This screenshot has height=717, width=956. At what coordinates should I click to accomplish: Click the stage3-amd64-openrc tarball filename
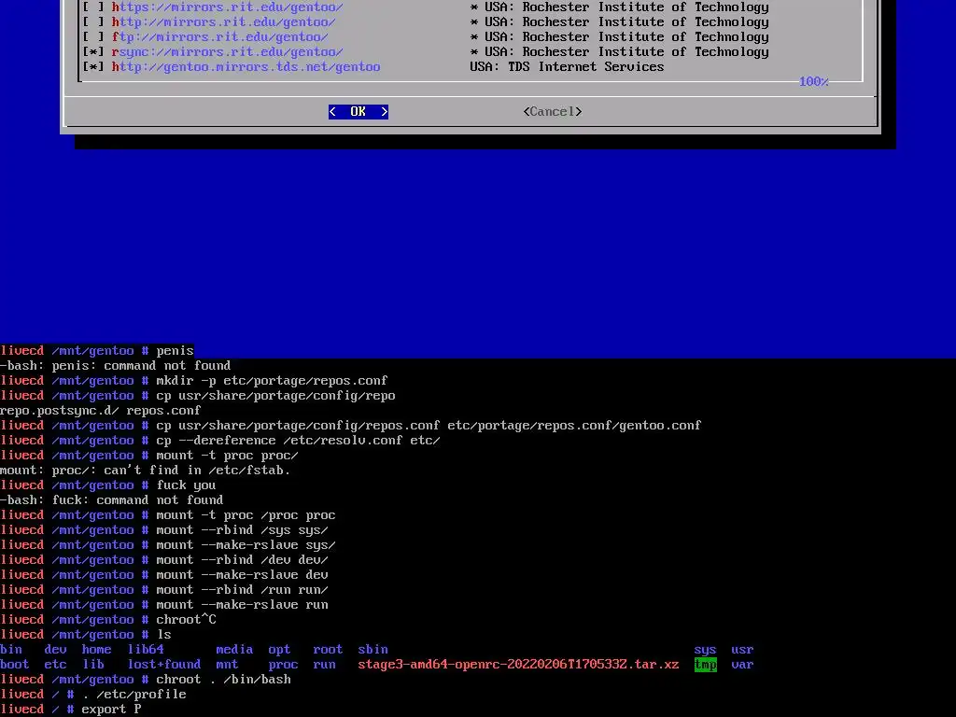tap(518, 665)
